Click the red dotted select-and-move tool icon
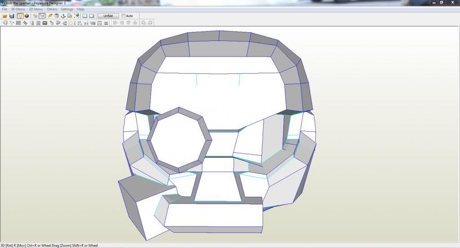Viewport: 460px width, 248px height. pyautogui.click(x=5, y=23)
